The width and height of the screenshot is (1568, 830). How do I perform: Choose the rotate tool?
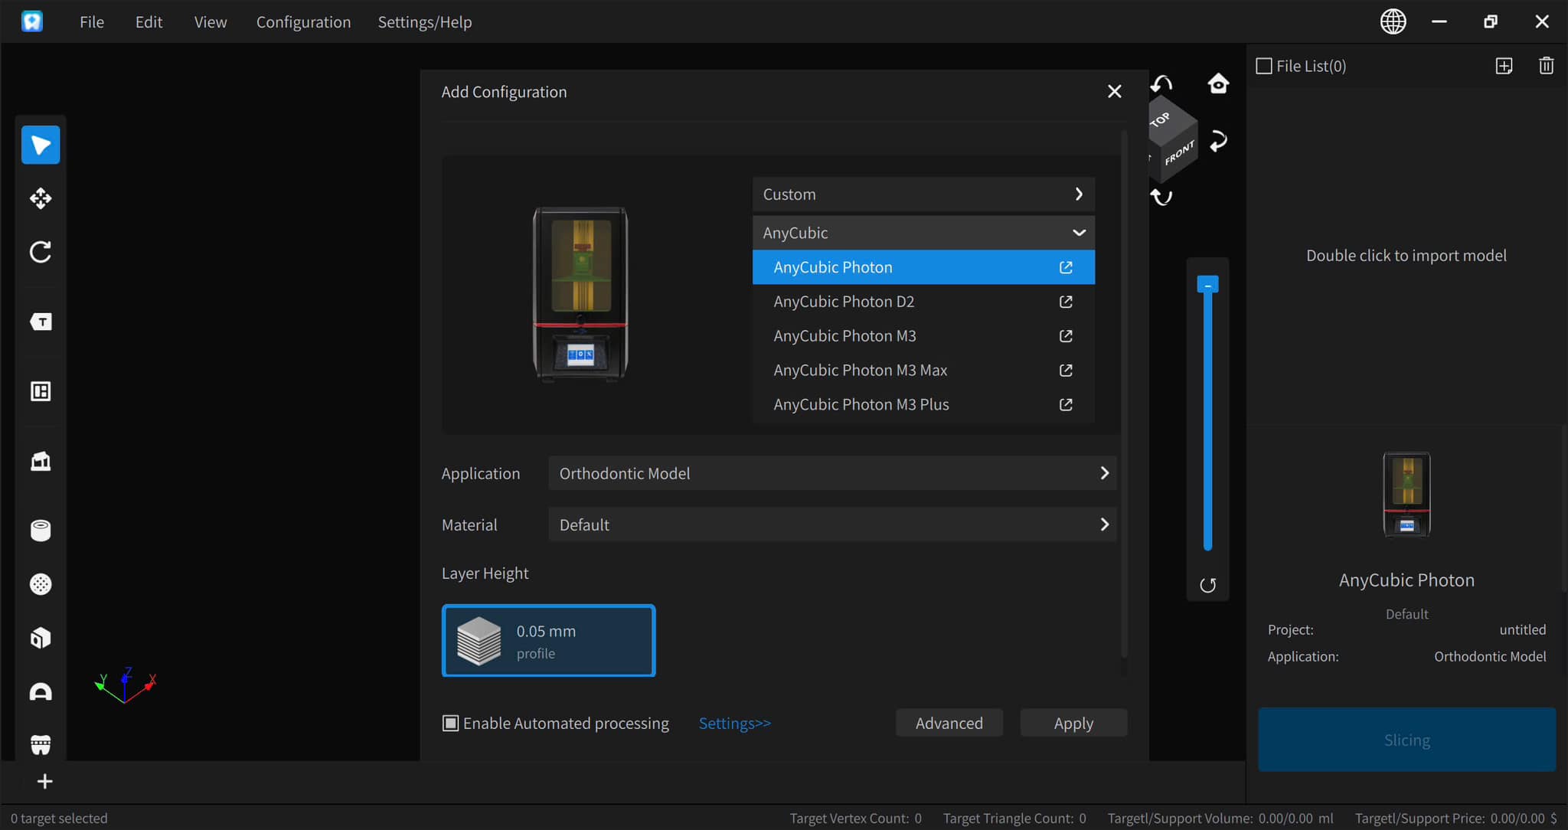click(41, 252)
